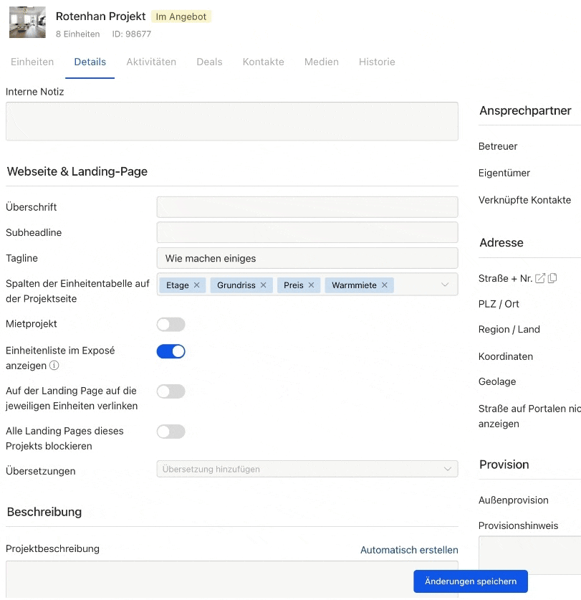Screen dimensions: 581x600
Task: Open the Übersetzung hinzufügen dropdown
Action: [307, 470]
